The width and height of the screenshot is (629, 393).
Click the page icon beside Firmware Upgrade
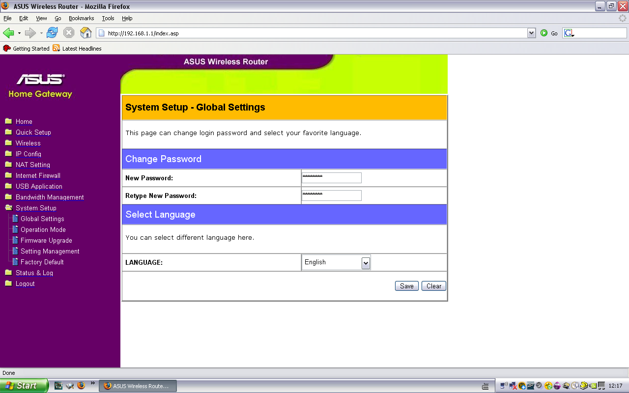coord(15,240)
